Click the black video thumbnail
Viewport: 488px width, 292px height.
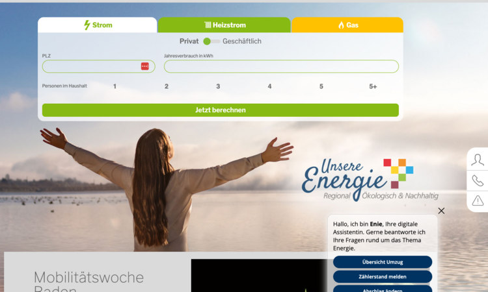tap(258, 276)
